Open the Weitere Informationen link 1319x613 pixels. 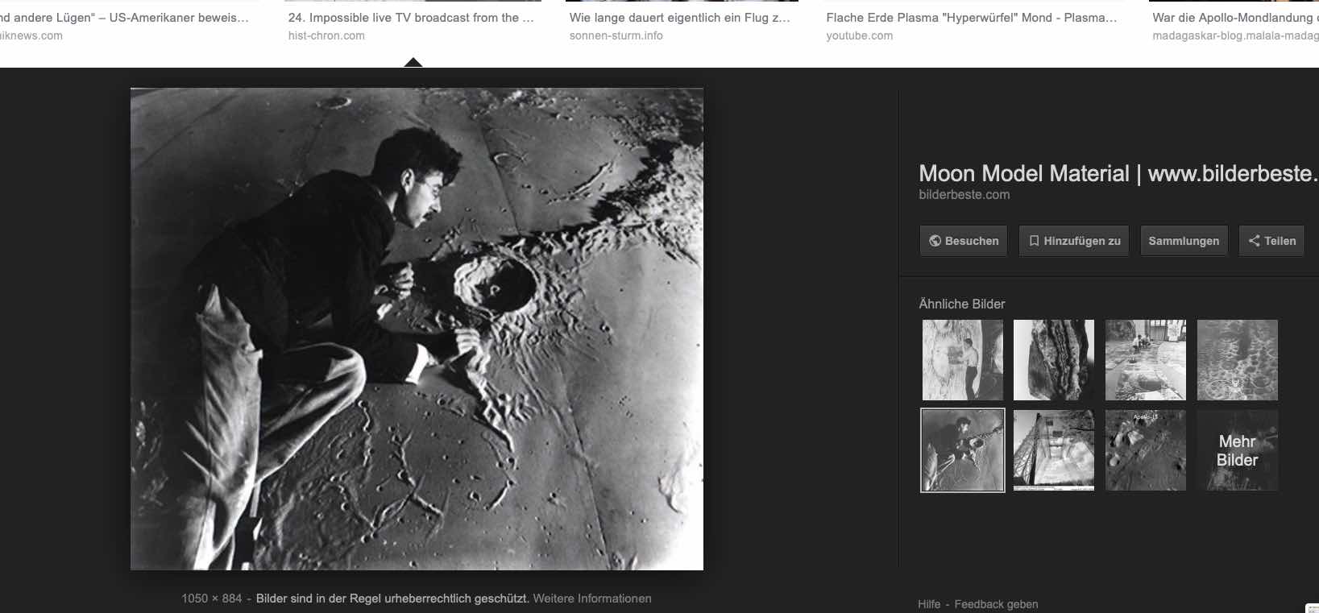tap(592, 599)
